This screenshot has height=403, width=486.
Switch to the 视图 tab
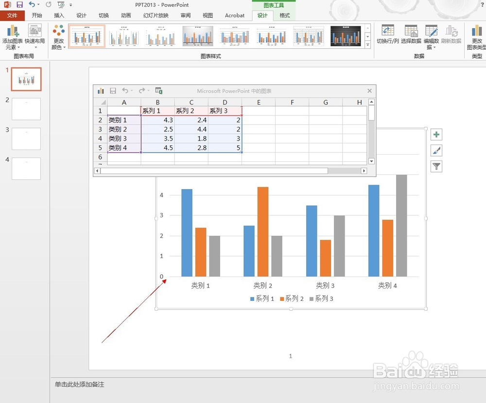tap(208, 16)
